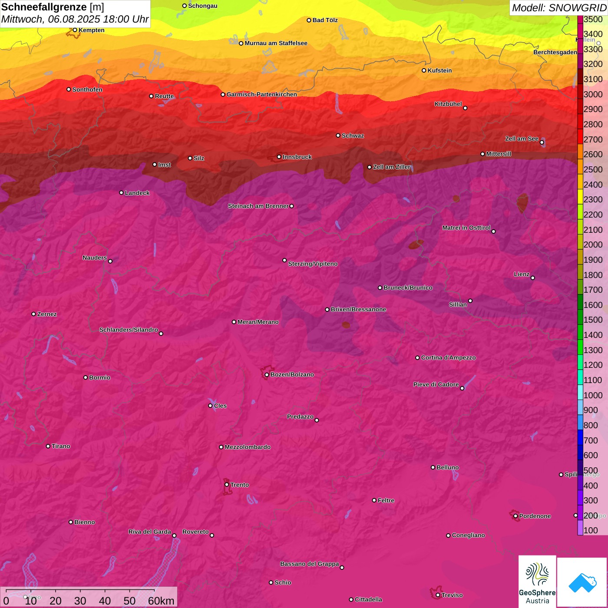
Task: Click the Zell am Ziller label
Action: [392, 167]
